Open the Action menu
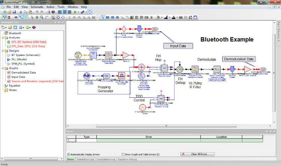This screenshot has height=166, width=281. click(50, 7)
